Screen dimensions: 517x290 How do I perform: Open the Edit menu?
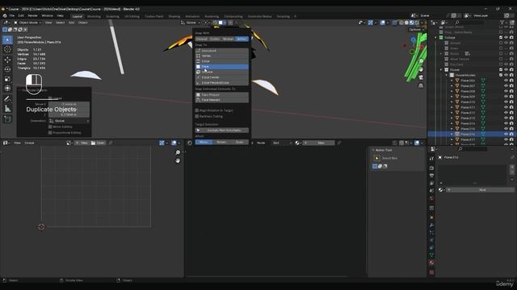pyautogui.click(x=21, y=16)
